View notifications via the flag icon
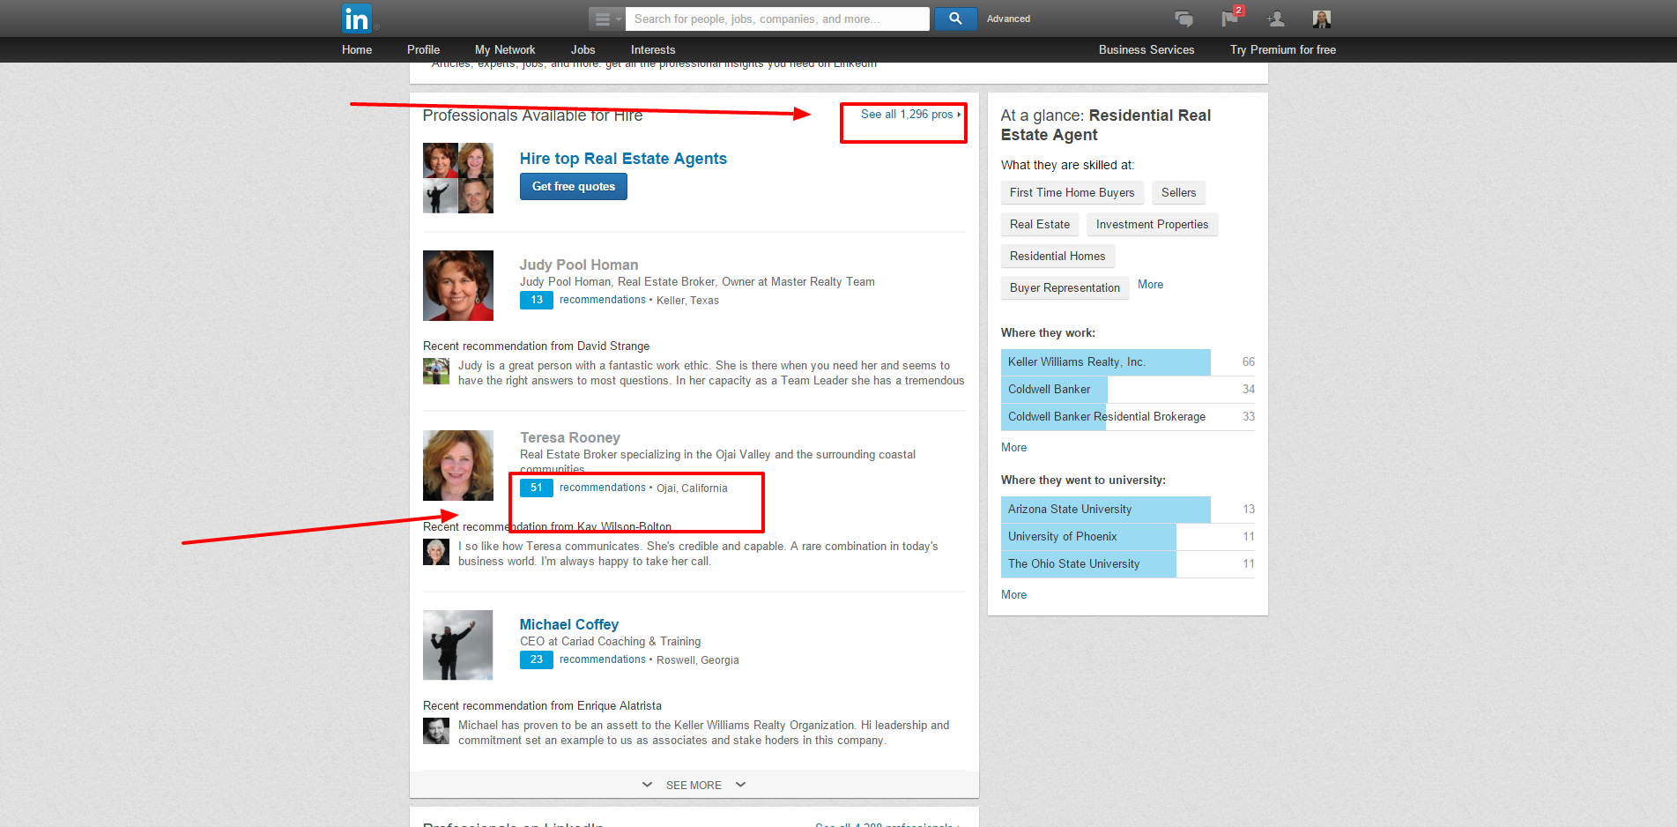 (x=1229, y=19)
